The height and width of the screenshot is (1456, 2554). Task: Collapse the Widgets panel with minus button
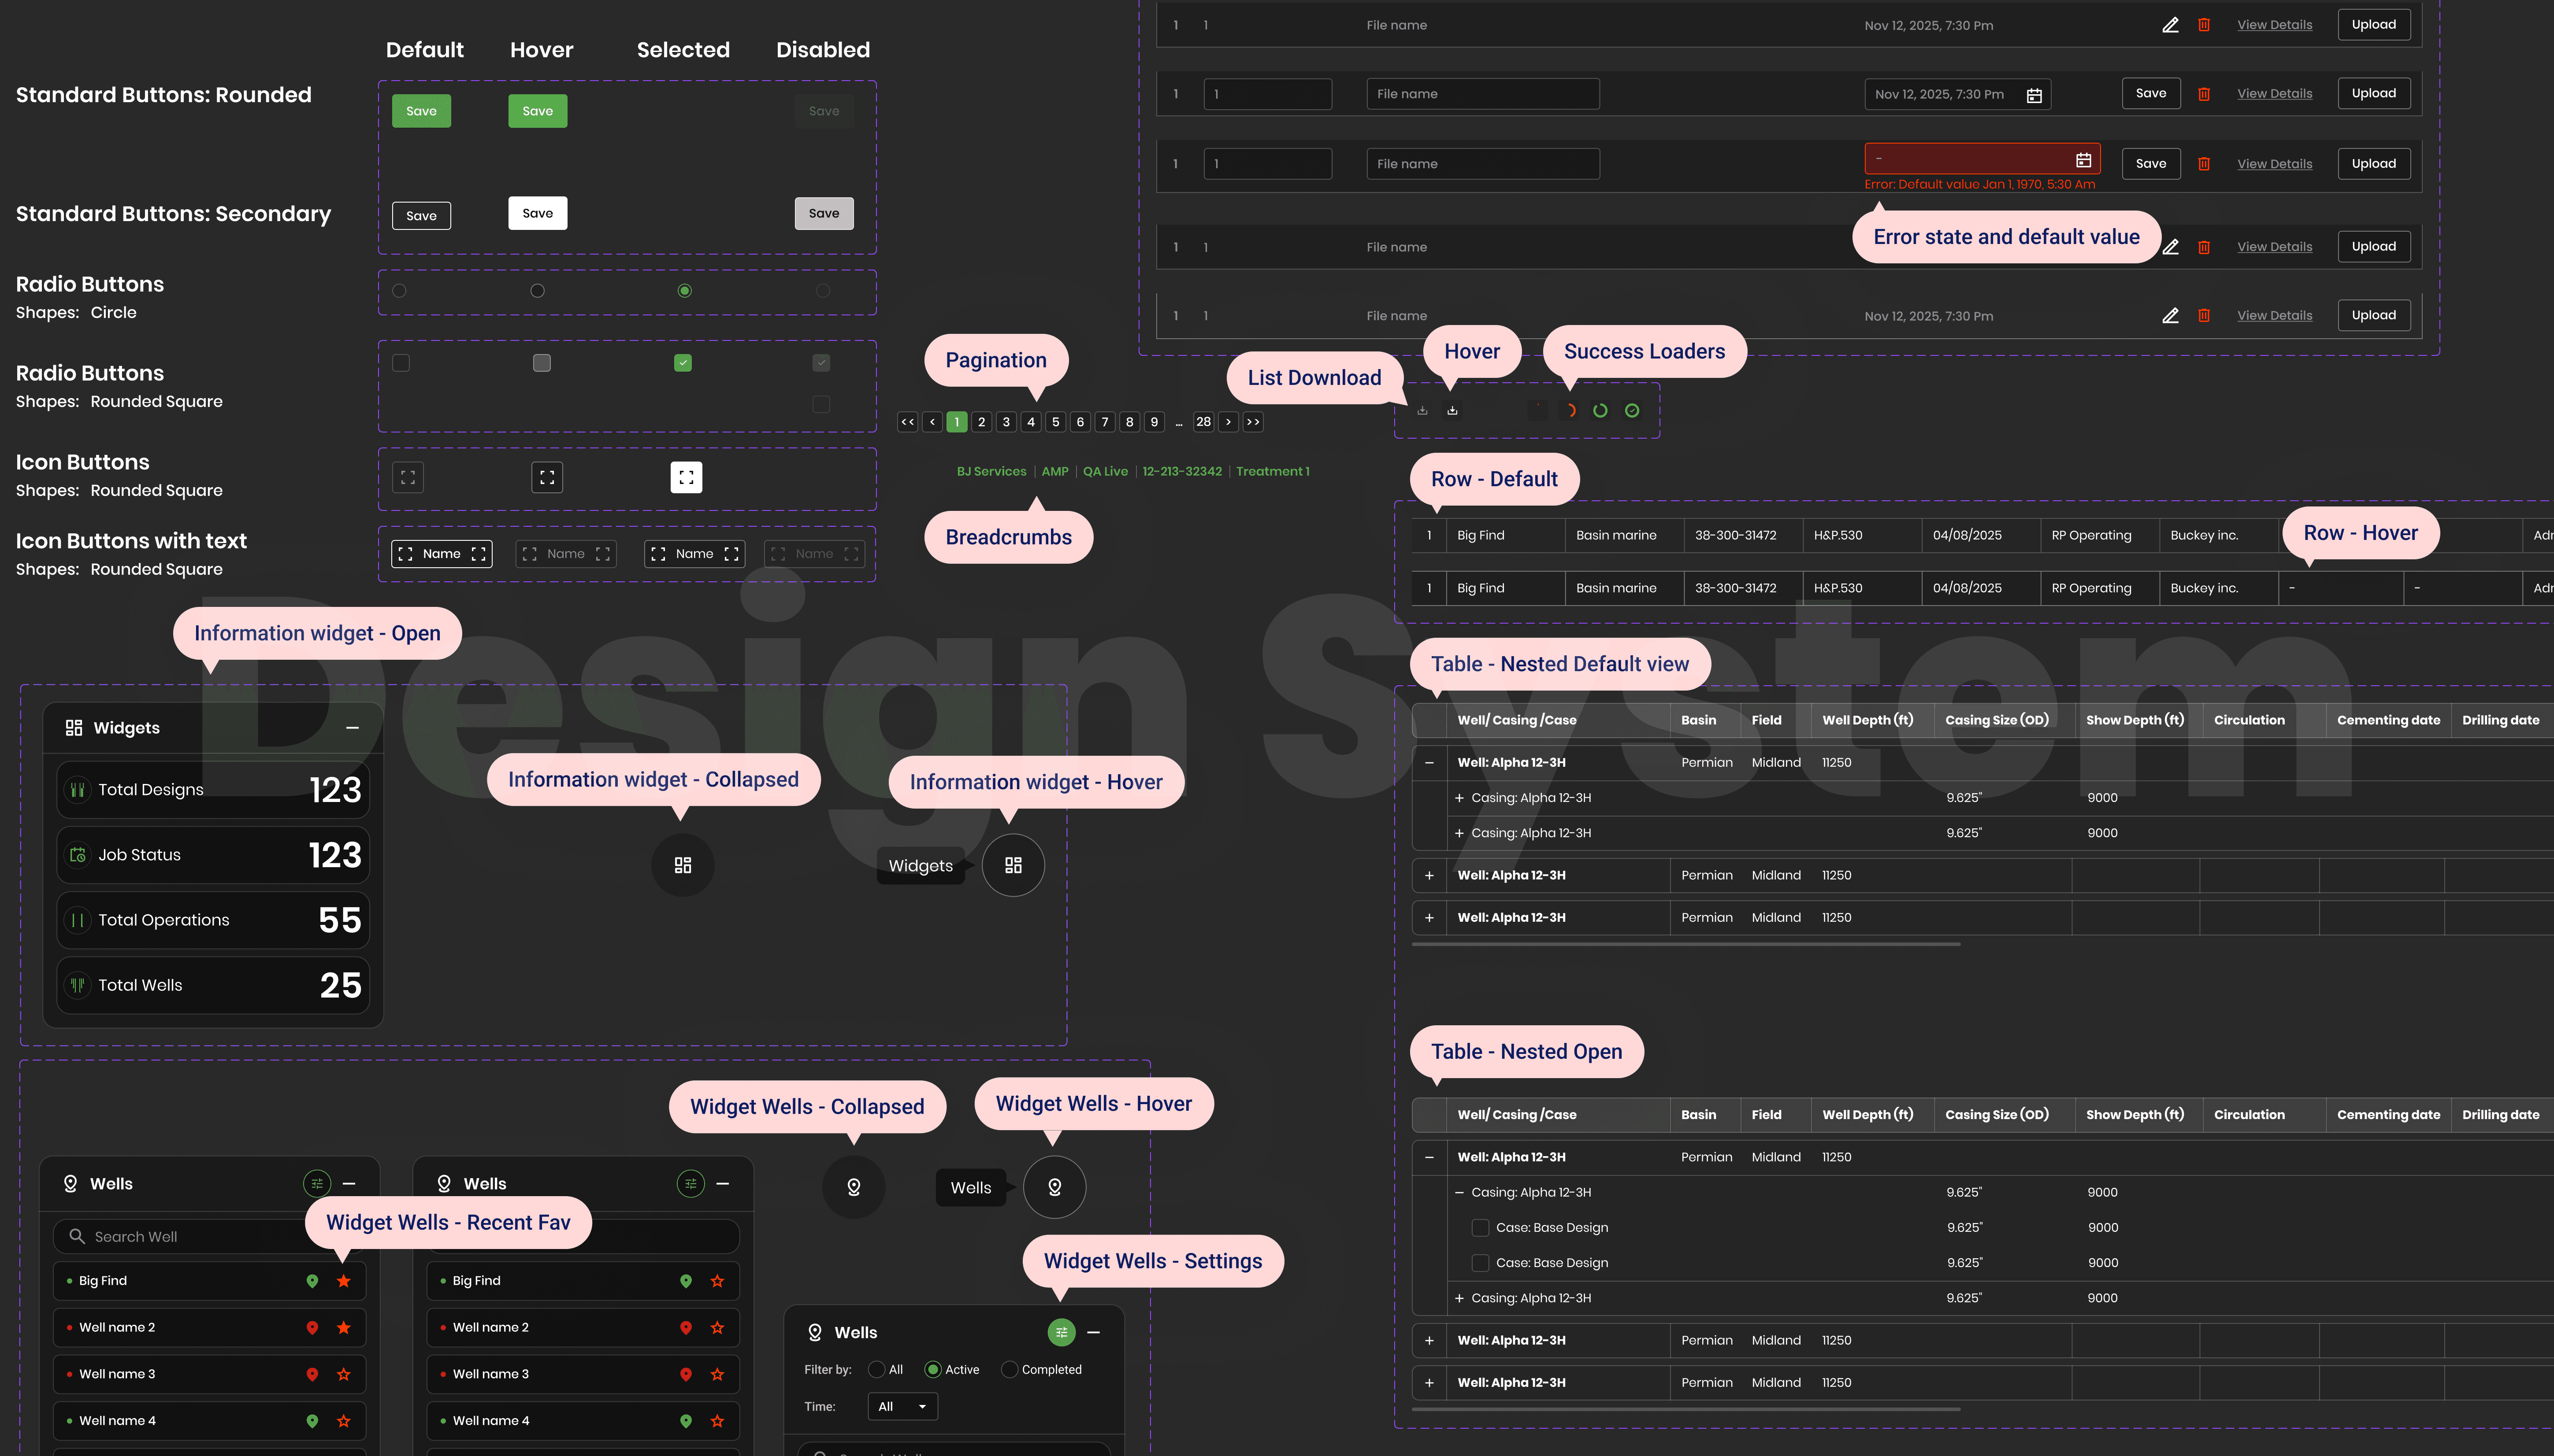pos(352,728)
